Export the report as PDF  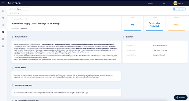point(179,9)
